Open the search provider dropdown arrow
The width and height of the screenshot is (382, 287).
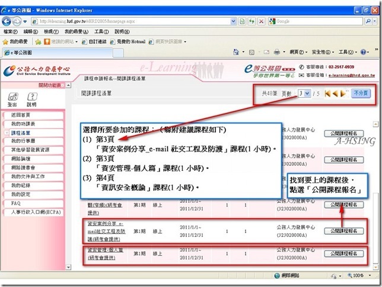(x=375, y=21)
